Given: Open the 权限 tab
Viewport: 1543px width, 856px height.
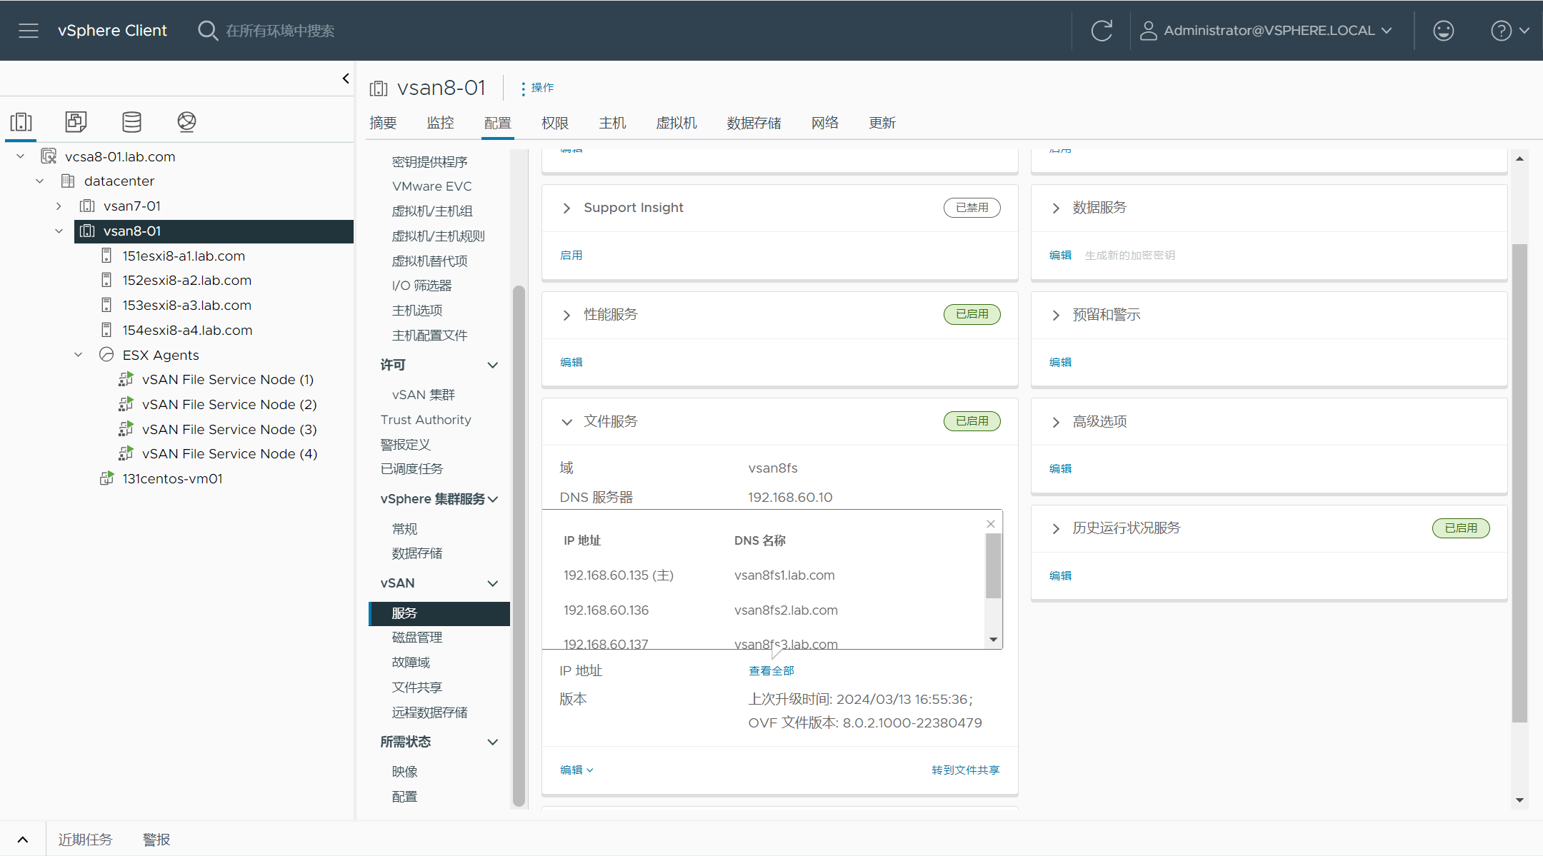Looking at the screenshot, I should pos(555,123).
